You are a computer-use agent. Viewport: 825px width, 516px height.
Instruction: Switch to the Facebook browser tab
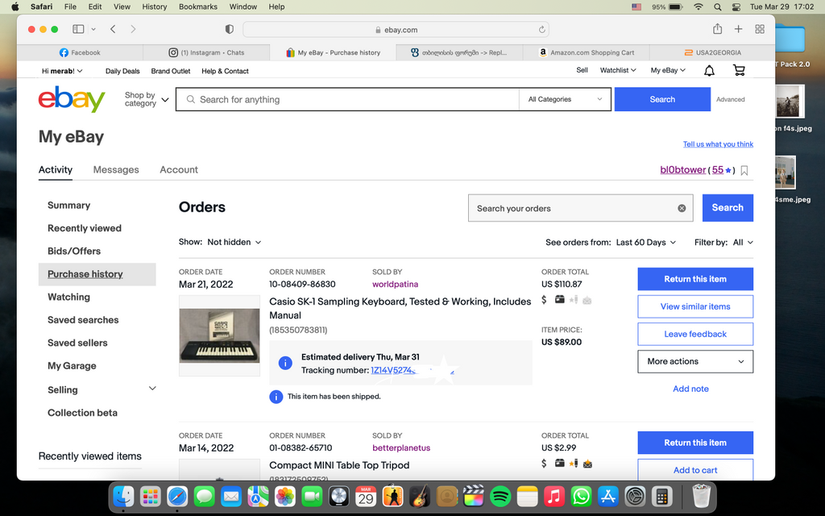[80, 52]
